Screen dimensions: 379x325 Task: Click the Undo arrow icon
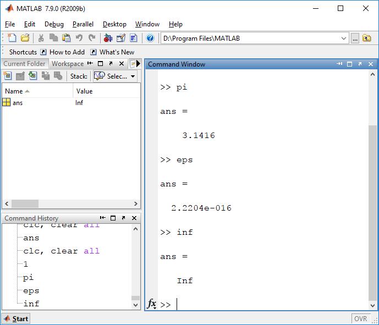point(79,38)
